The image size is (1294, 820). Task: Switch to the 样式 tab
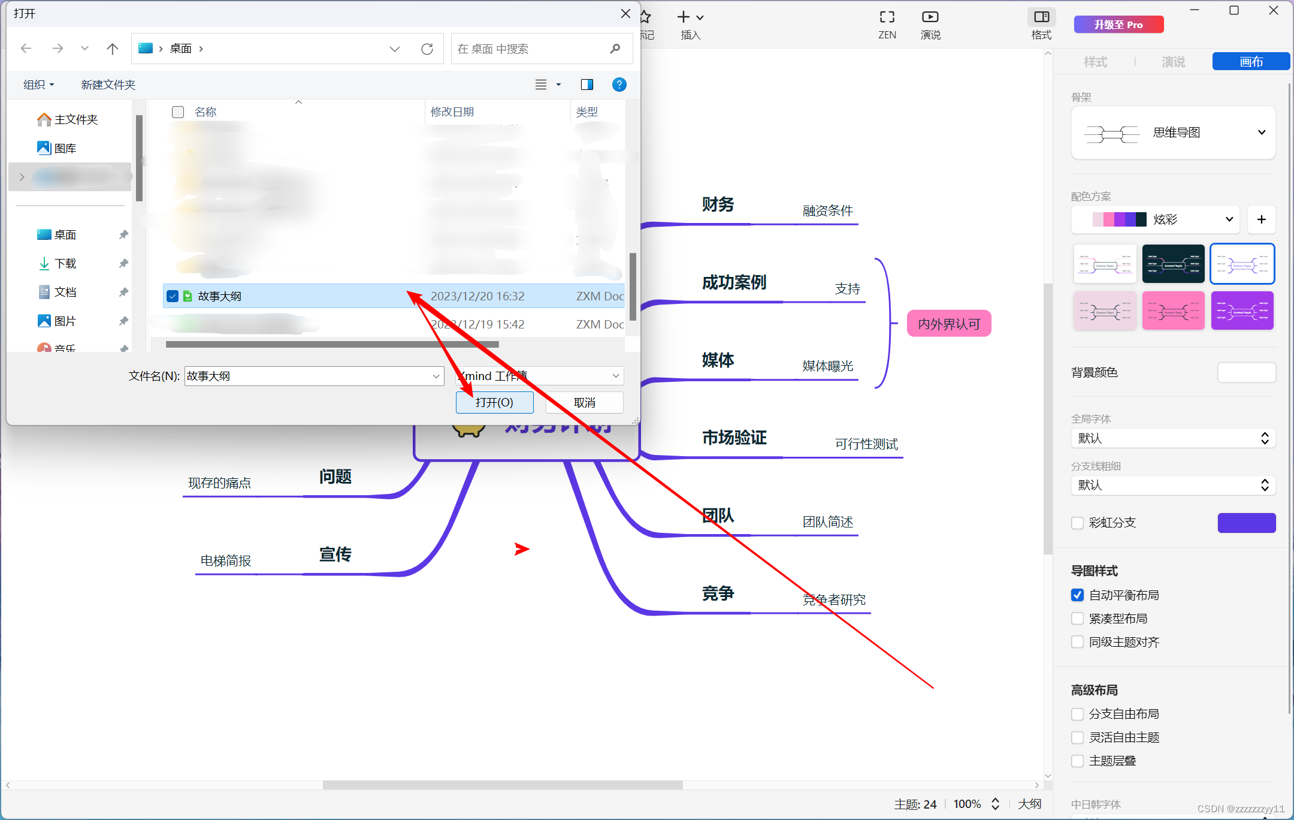click(1095, 62)
